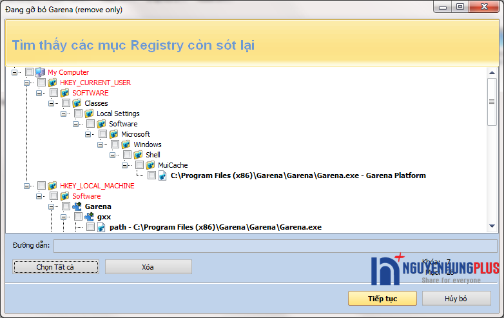Screen dimensions: 504x318
Task: Select the path - C:\Program Files (x86) entry text
Action: (215, 227)
